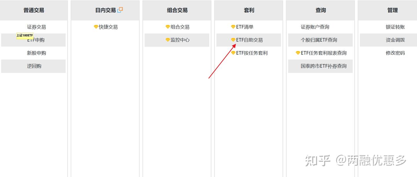The image size is (417, 177).
Task: Click the diamond icon next to 监控中心
Action: click(x=168, y=40)
